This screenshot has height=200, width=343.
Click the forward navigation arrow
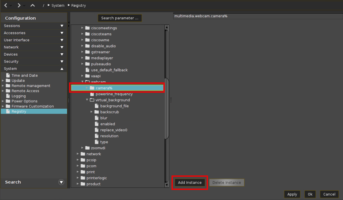pyautogui.click(x=19, y=5)
